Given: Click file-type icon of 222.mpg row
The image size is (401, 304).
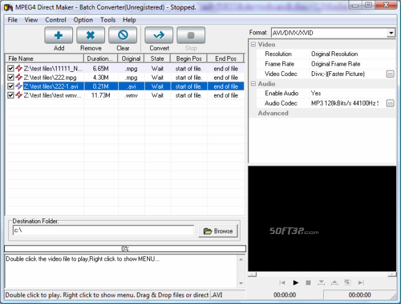Looking at the screenshot, I should [x=19, y=77].
